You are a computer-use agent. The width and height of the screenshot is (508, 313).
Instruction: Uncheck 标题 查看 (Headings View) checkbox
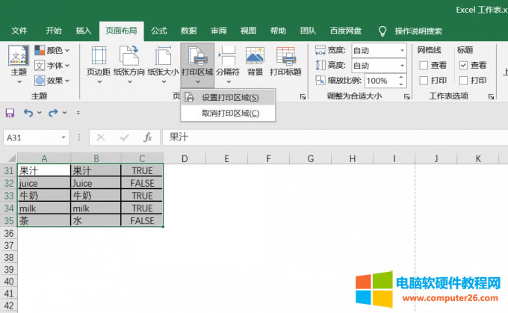463,66
